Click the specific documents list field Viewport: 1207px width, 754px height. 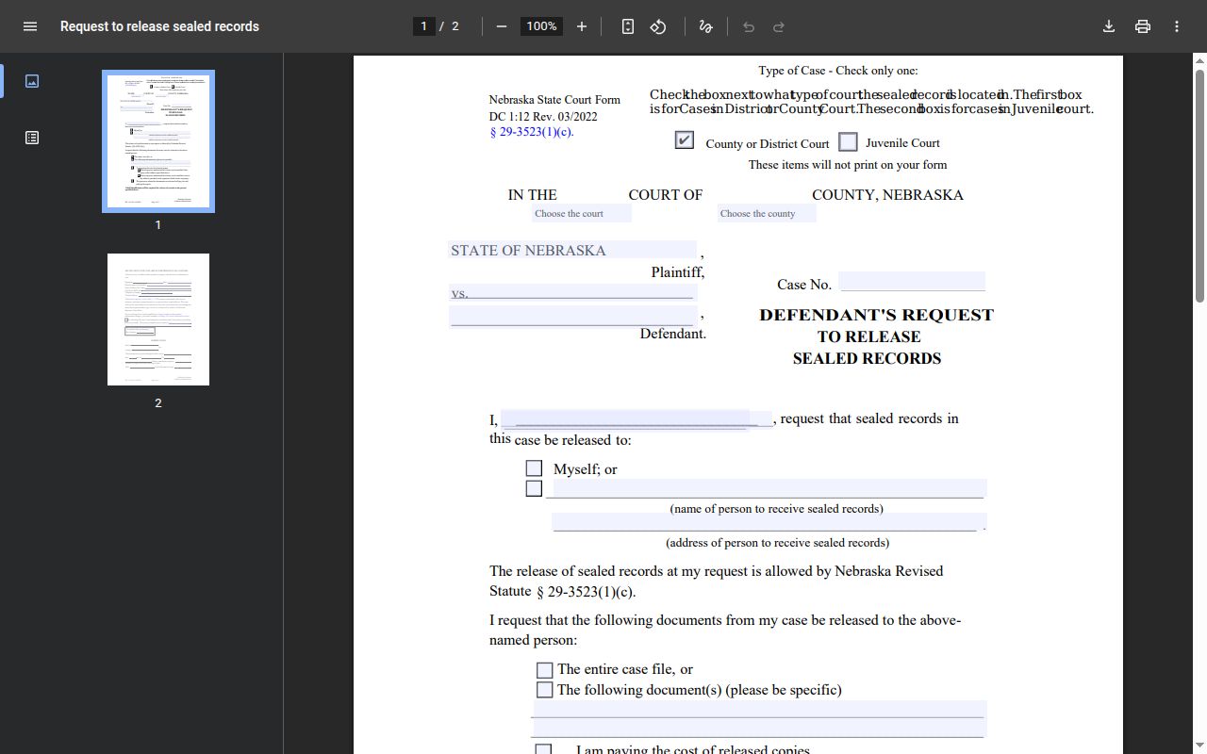759,719
